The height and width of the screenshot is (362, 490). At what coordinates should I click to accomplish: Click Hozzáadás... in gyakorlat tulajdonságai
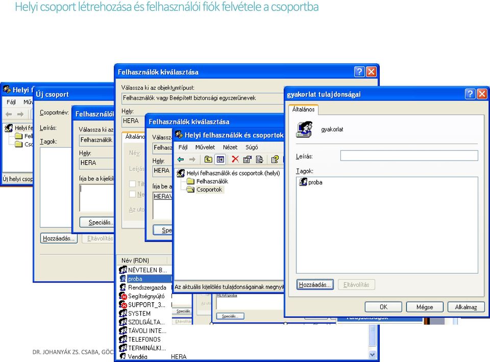[x=315, y=285]
